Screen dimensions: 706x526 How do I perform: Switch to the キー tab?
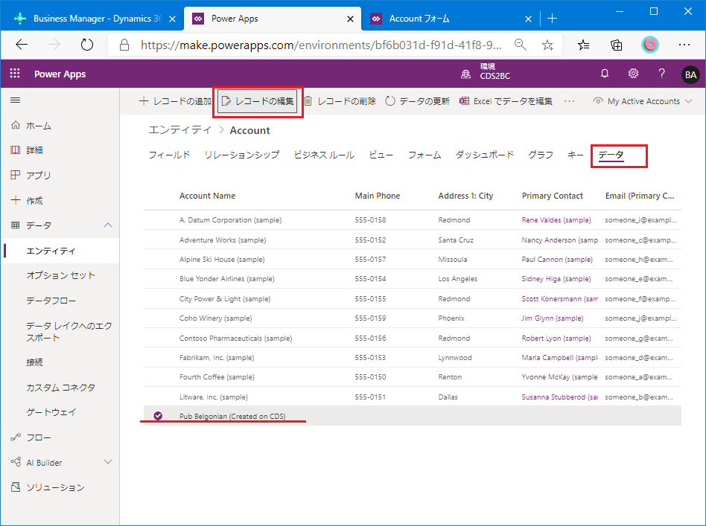(x=576, y=155)
